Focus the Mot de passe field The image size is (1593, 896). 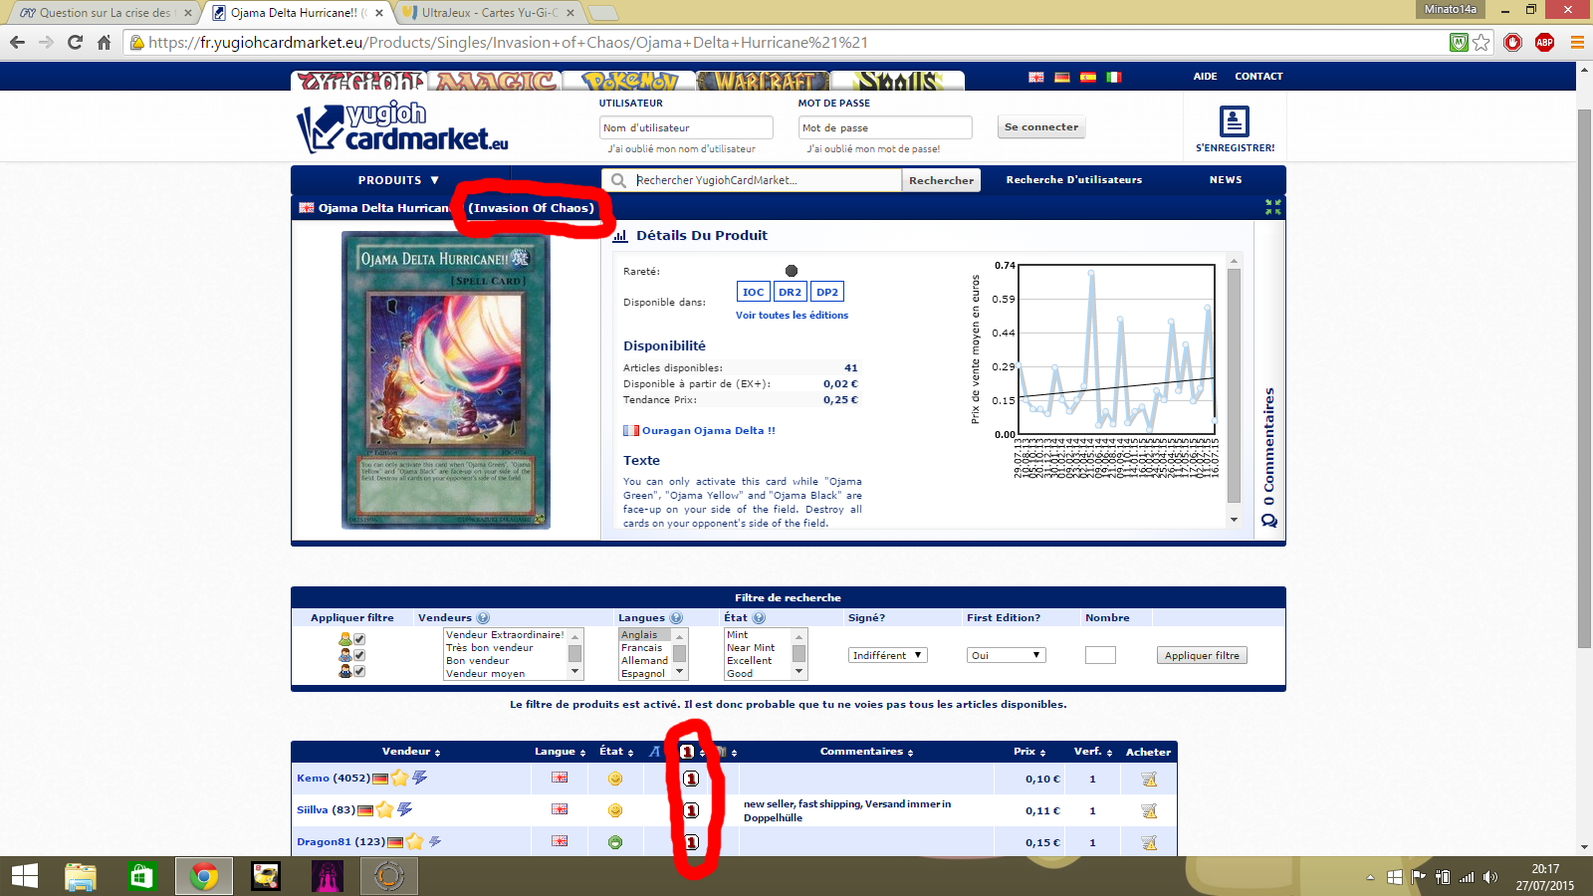[x=885, y=127]
